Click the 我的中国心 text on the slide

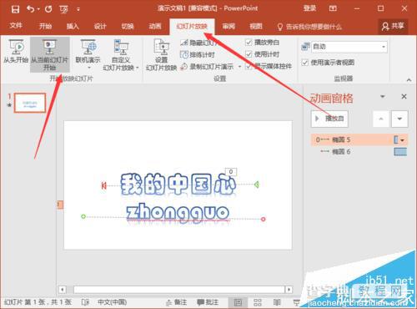click(x=178, y=184)
